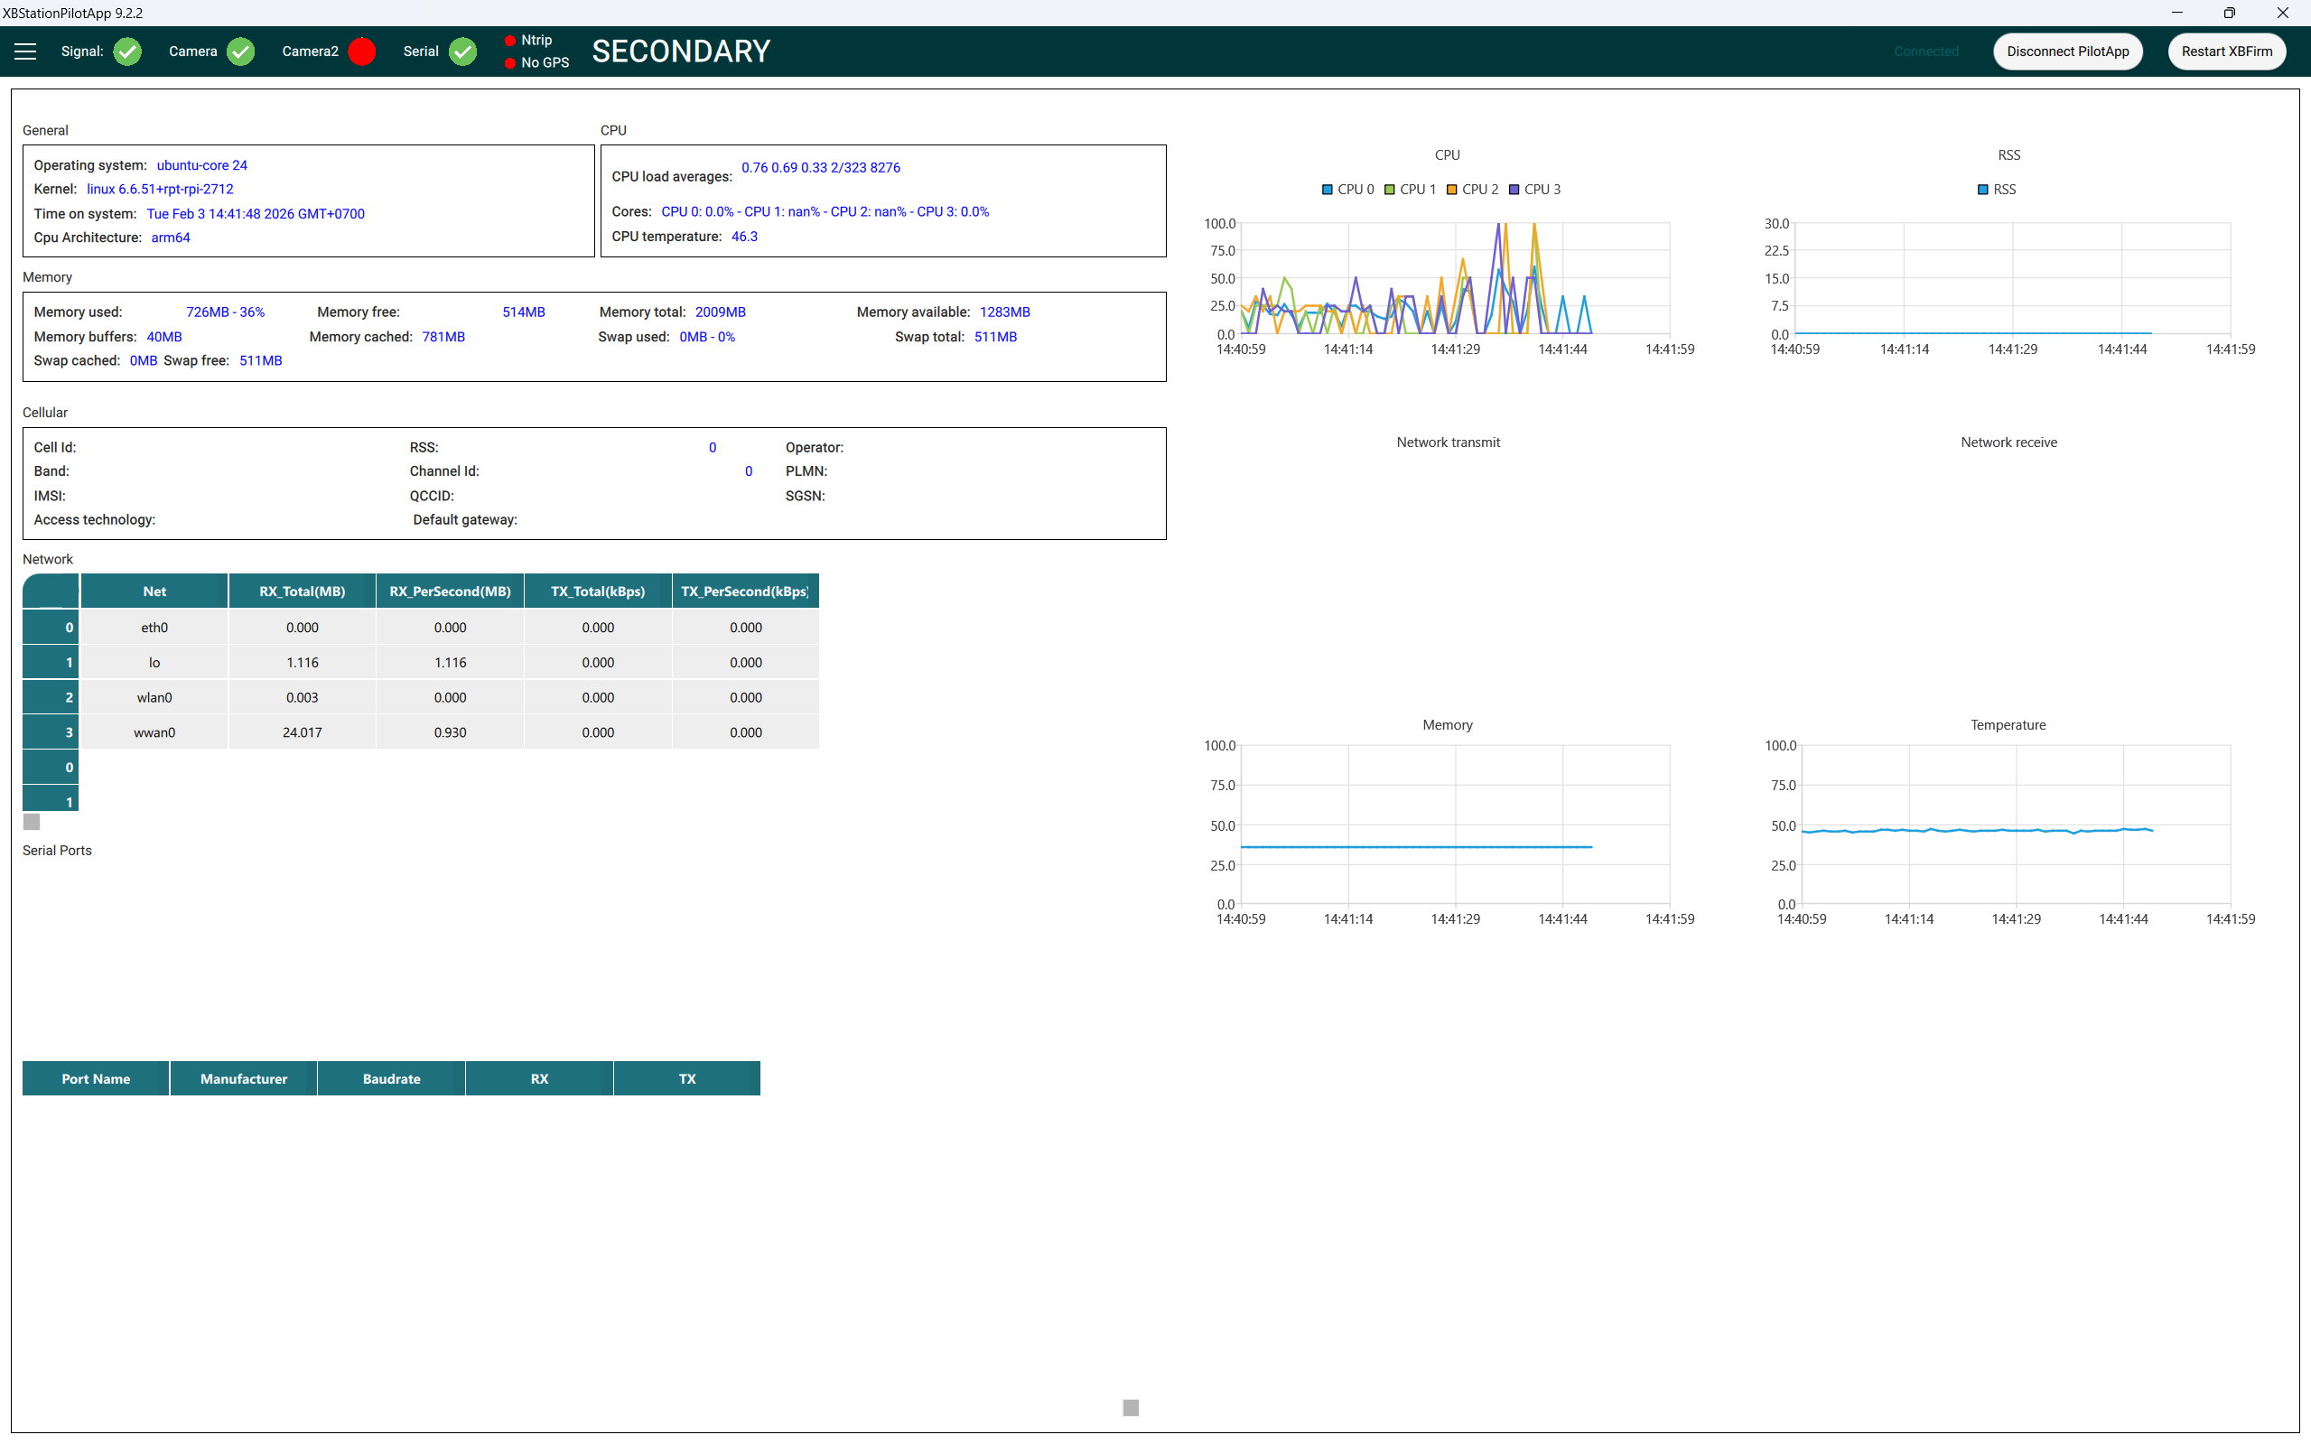Click the Signal green check status icon
This screenshot has height=1444, width=2311.
(x=127, y=51)
